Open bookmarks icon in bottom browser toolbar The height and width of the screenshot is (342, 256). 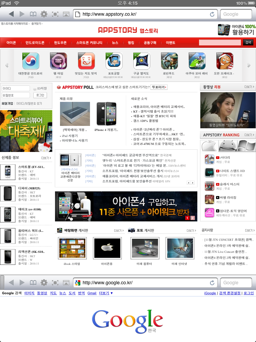[x=33, y=283]
